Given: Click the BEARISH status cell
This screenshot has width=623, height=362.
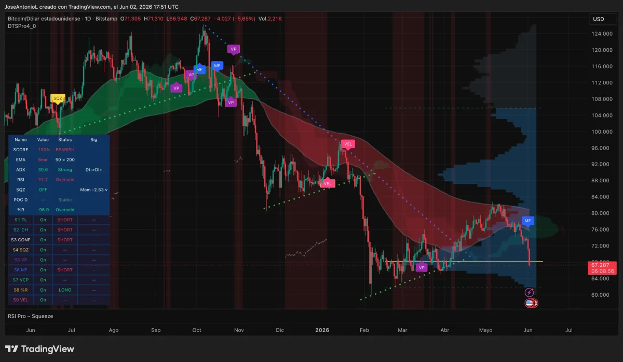Looking at the screenshot, I should pos(65,150).
